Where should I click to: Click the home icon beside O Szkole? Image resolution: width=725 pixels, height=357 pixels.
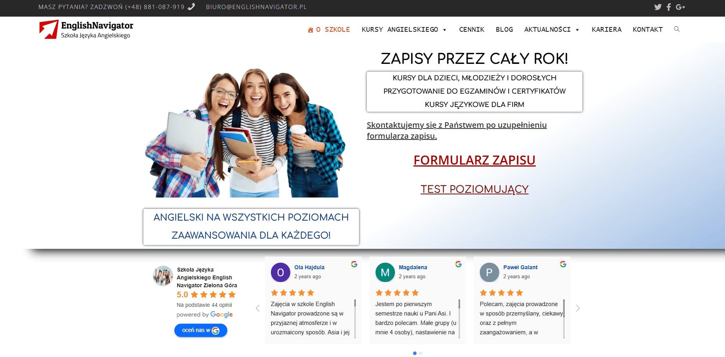click(310, 30)
